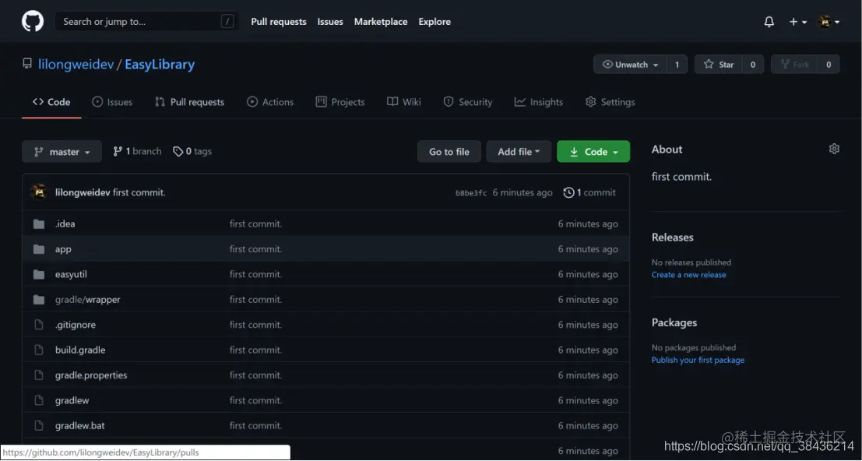This screenshot has width=862, height=461.
Task: Click the Star button
Action: click(719, 65)
